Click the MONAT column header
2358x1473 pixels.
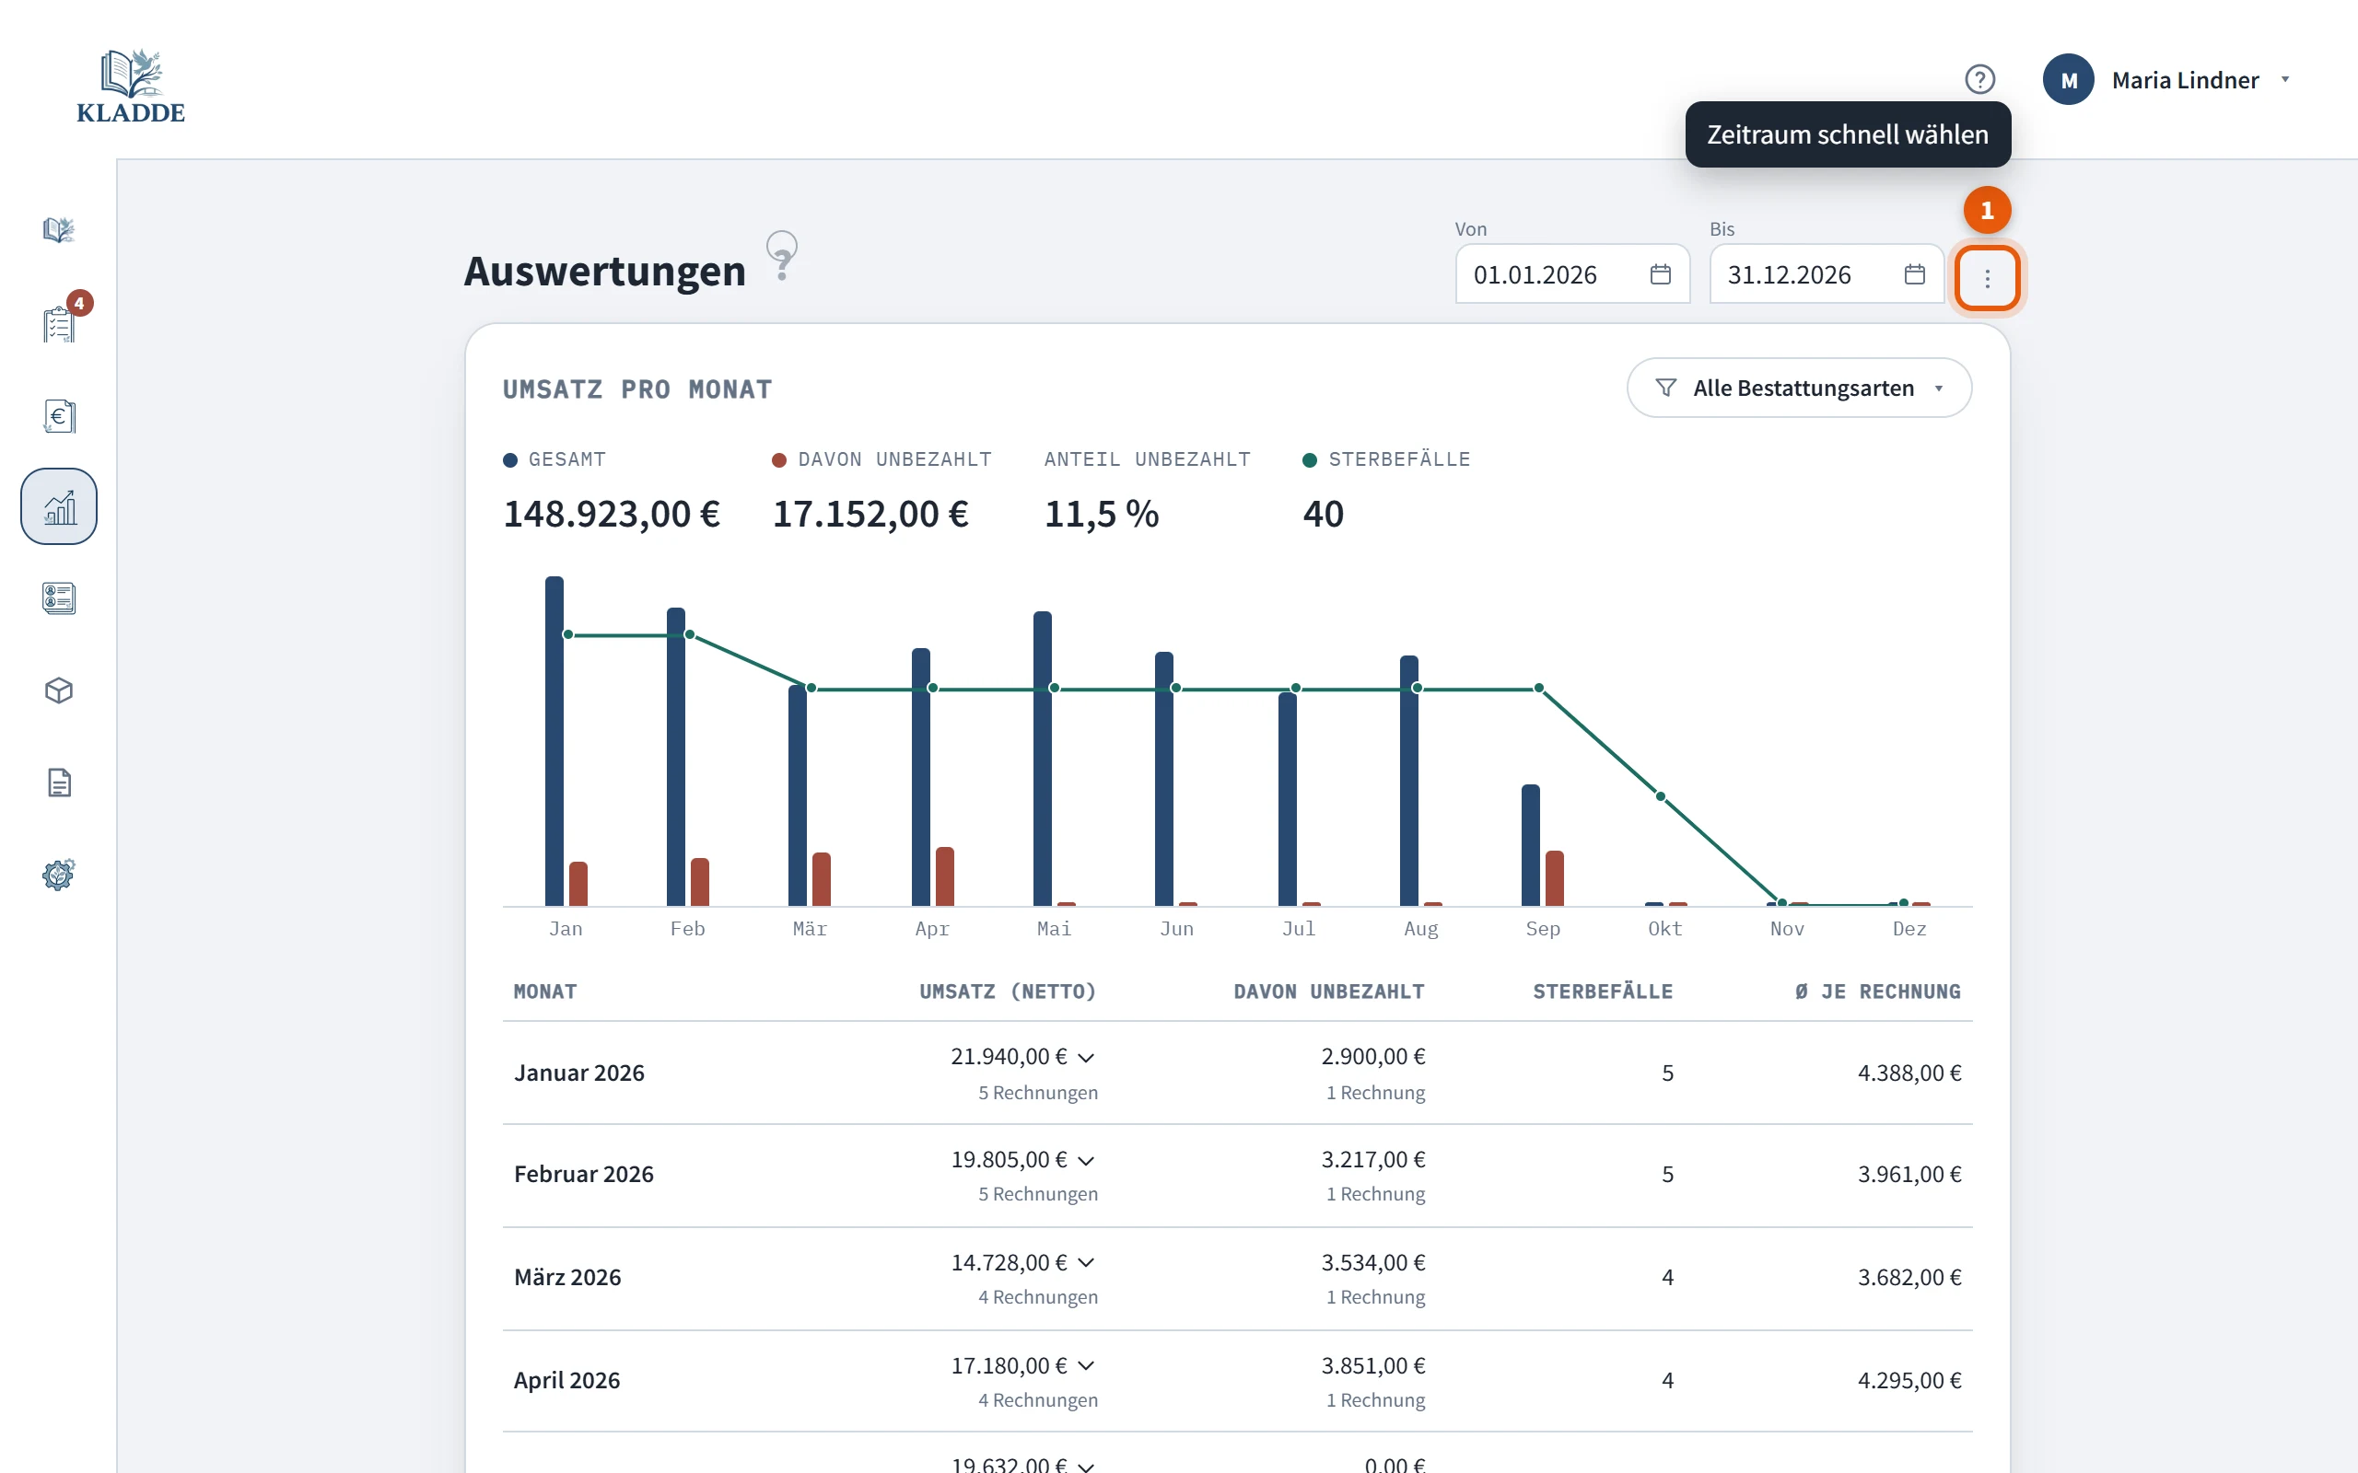pos(544,992)
